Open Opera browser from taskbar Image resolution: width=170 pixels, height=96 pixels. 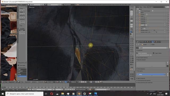(52, 94)
